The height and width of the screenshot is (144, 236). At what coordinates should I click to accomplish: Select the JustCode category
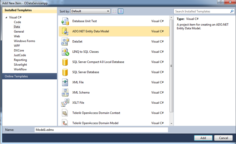(20, 55)
